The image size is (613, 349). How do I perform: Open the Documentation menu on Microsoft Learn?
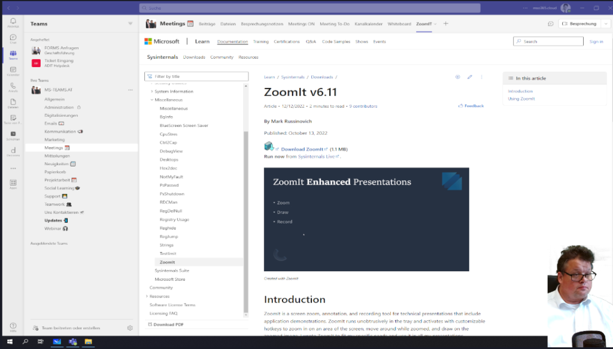[232, 41]
